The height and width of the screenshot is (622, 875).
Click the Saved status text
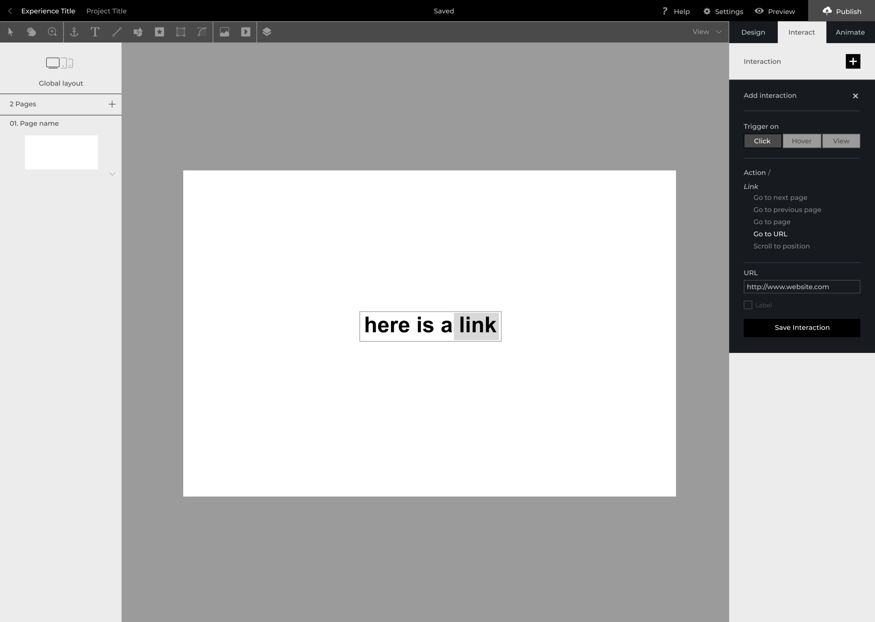click(444, 11)
